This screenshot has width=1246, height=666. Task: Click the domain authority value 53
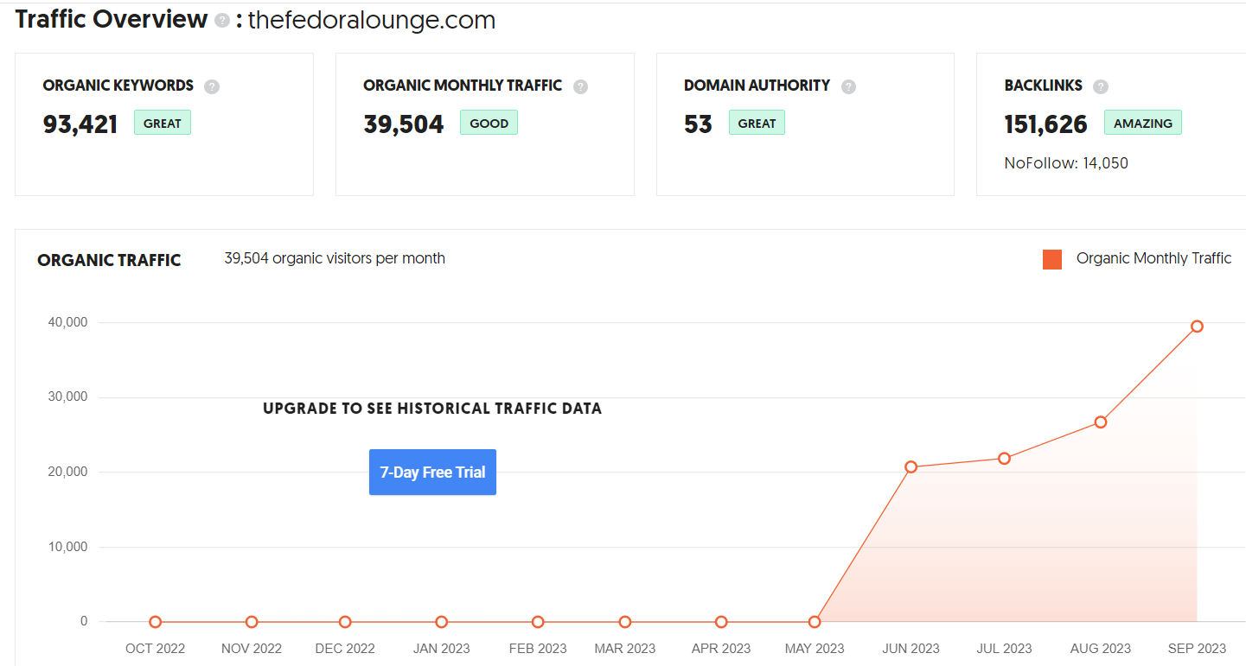click(698, 124)
